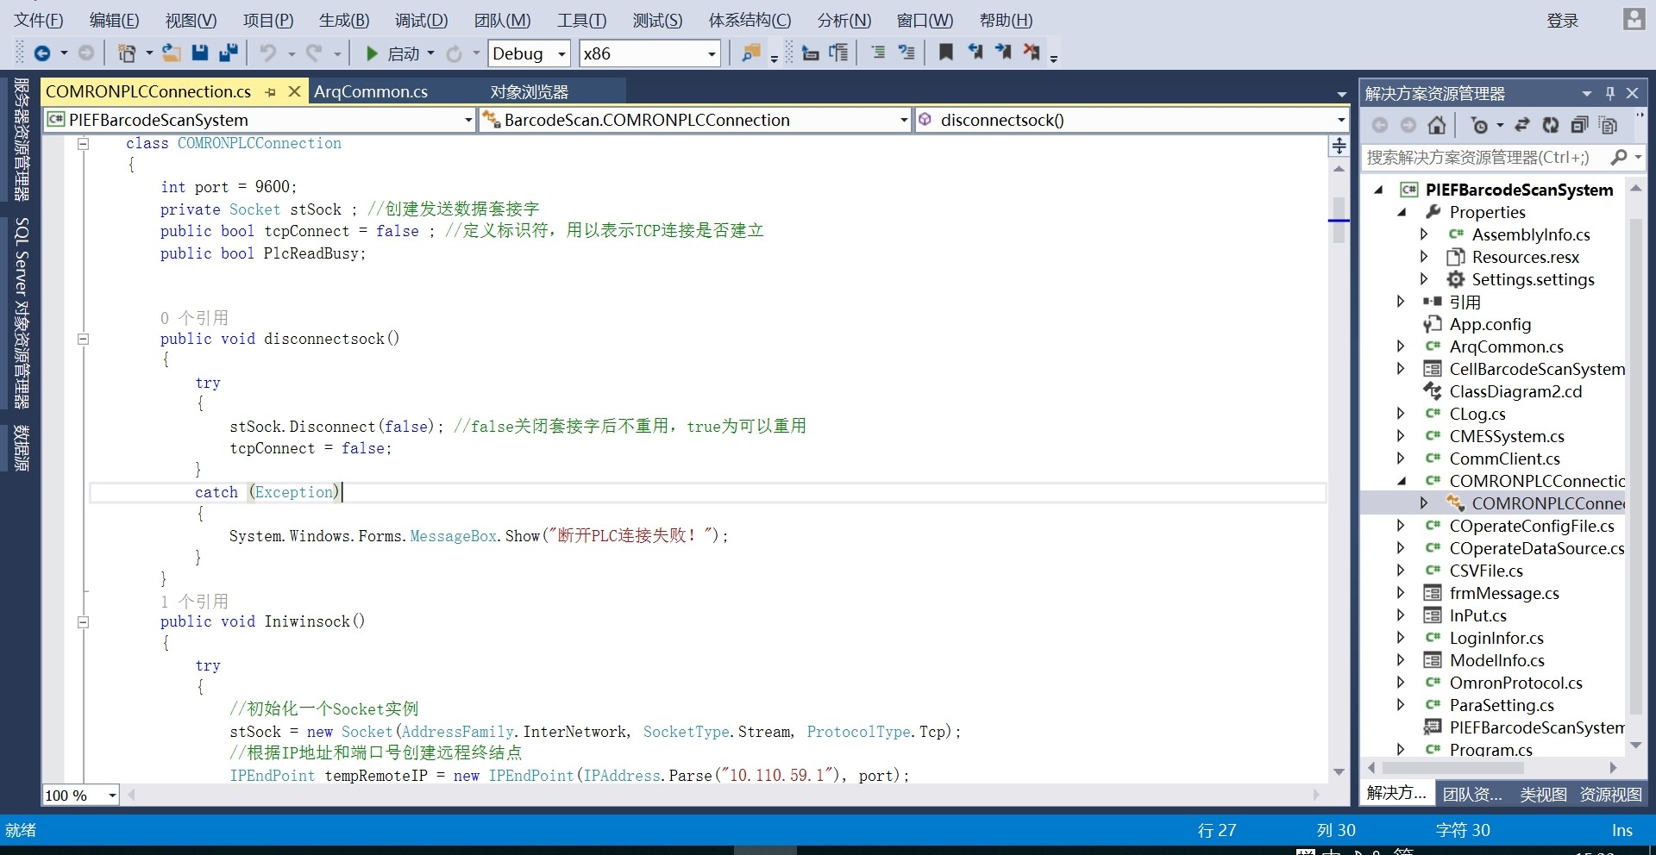Image resolution: width=1656 pixels, height=855 pixels.
Task: Switch to the ArqCommon.cs tab
Action: click(x=371, y=92)
